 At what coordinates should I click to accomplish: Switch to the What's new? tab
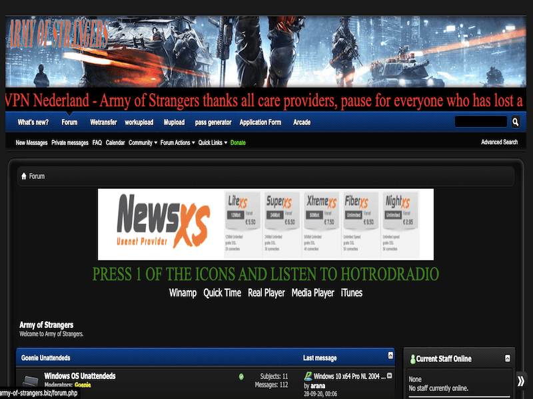pos(33,122)
